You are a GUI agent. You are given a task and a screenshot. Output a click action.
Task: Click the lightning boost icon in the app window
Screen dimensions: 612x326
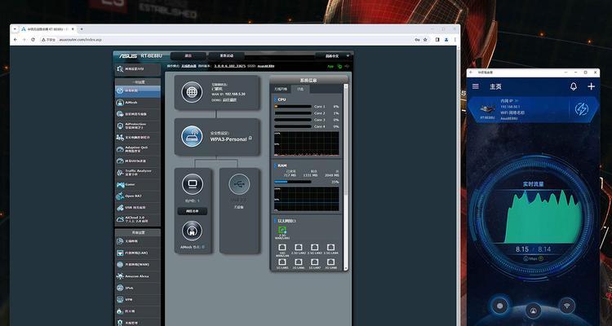pos(582,109)
